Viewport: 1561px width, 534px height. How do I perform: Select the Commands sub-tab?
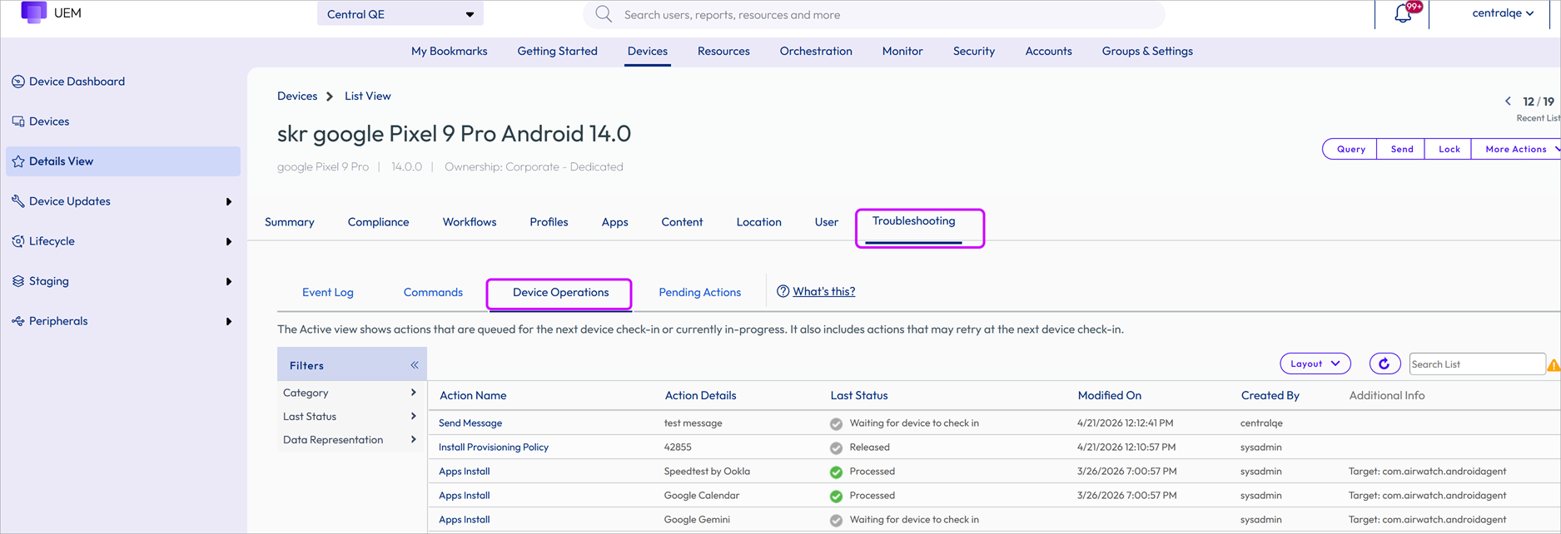[x=433, y=293]
